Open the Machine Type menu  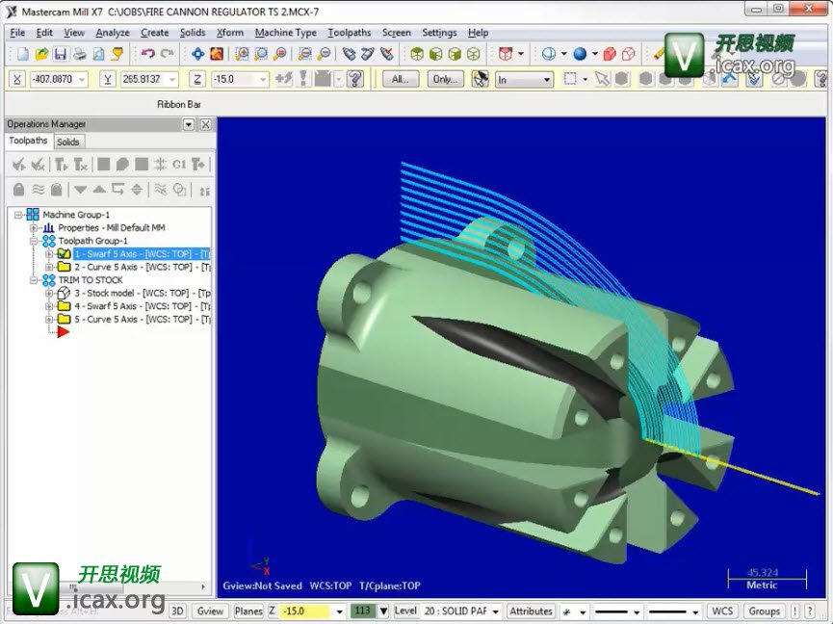point(285,33)
